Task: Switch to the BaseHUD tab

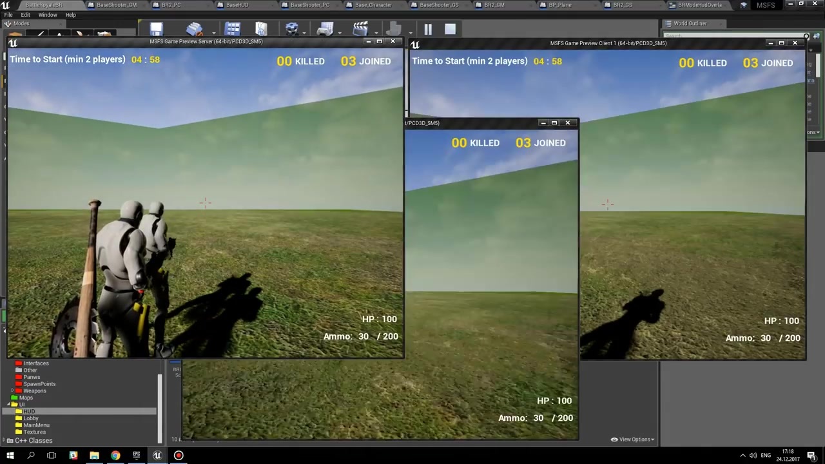Action: (x=237, y=5)
